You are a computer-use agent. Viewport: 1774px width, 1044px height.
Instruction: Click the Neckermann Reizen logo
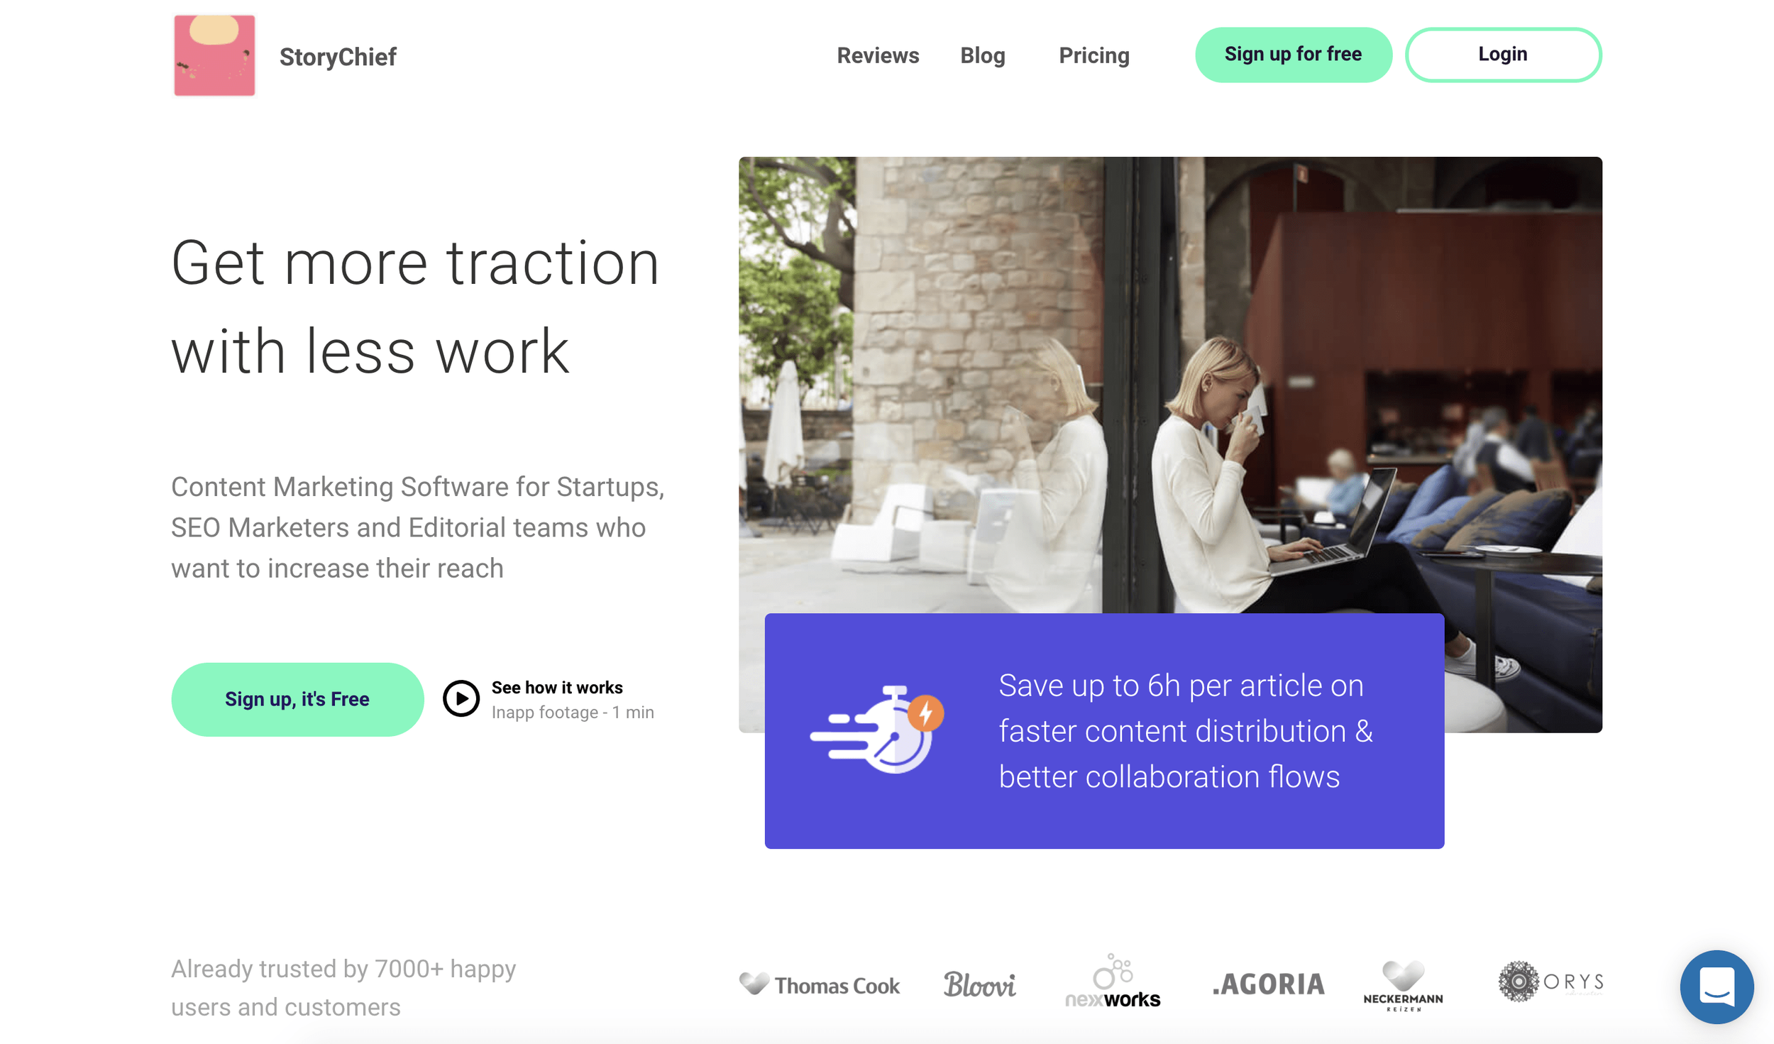[x=1403, y=986]
